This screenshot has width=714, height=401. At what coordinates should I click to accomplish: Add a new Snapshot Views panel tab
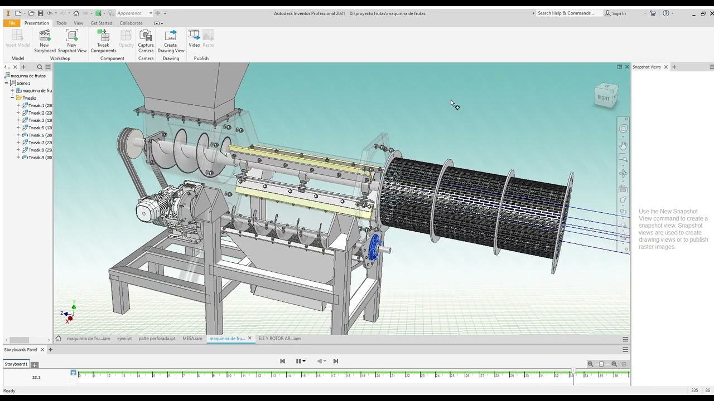click(674, 67)
